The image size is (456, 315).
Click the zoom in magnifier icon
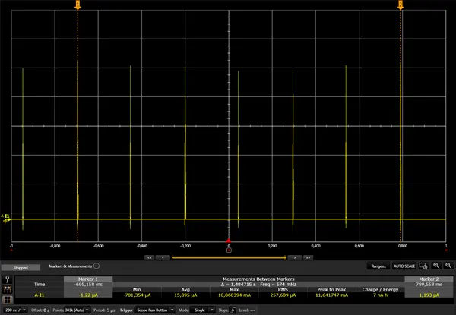[x=435, y=266]
